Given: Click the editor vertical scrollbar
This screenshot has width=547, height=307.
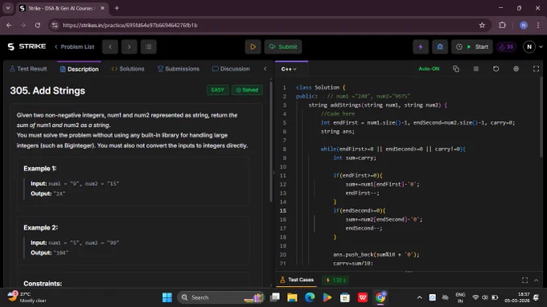Looking at the screenshot, I should click(x=541, y=117).
